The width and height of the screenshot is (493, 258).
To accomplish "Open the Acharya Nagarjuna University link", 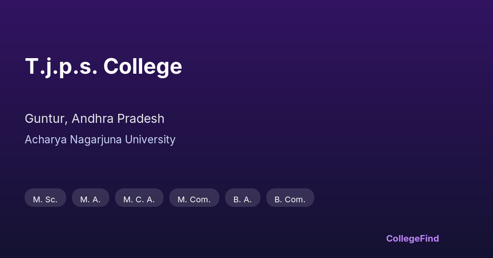I will (100, 140).
